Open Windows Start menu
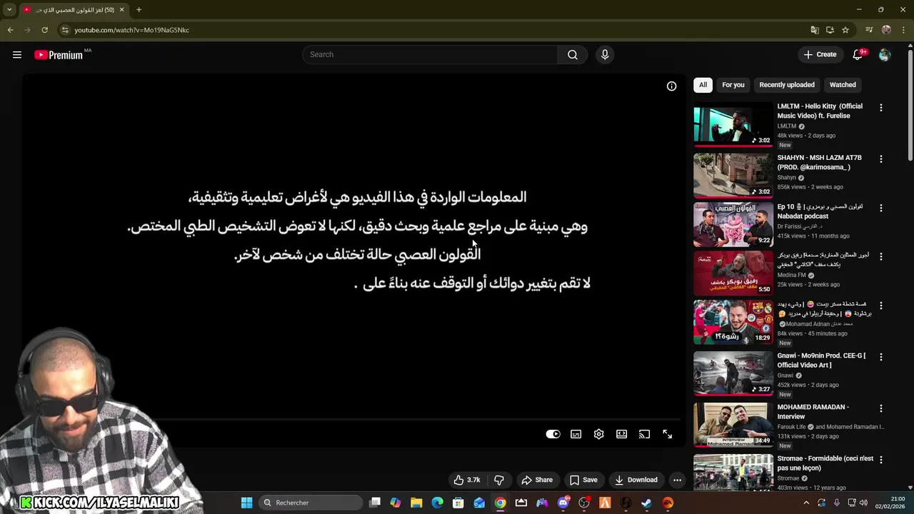Screen dimensions: 914x514 [x=246, y=503]
